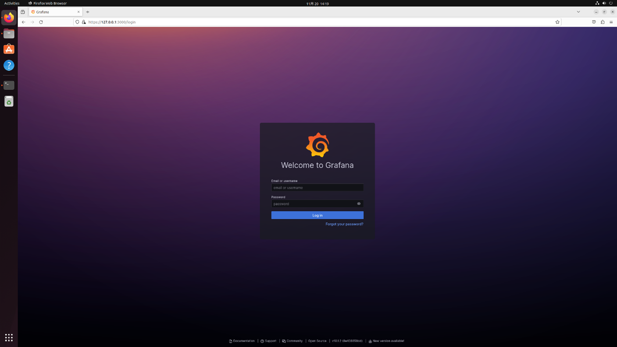
Task: Open Terminal from the dock
Action: click(x=9, y=85)
